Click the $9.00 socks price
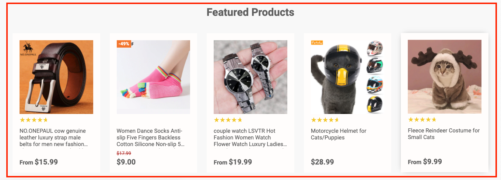This screenshot has width=501, height=180. 126,162
